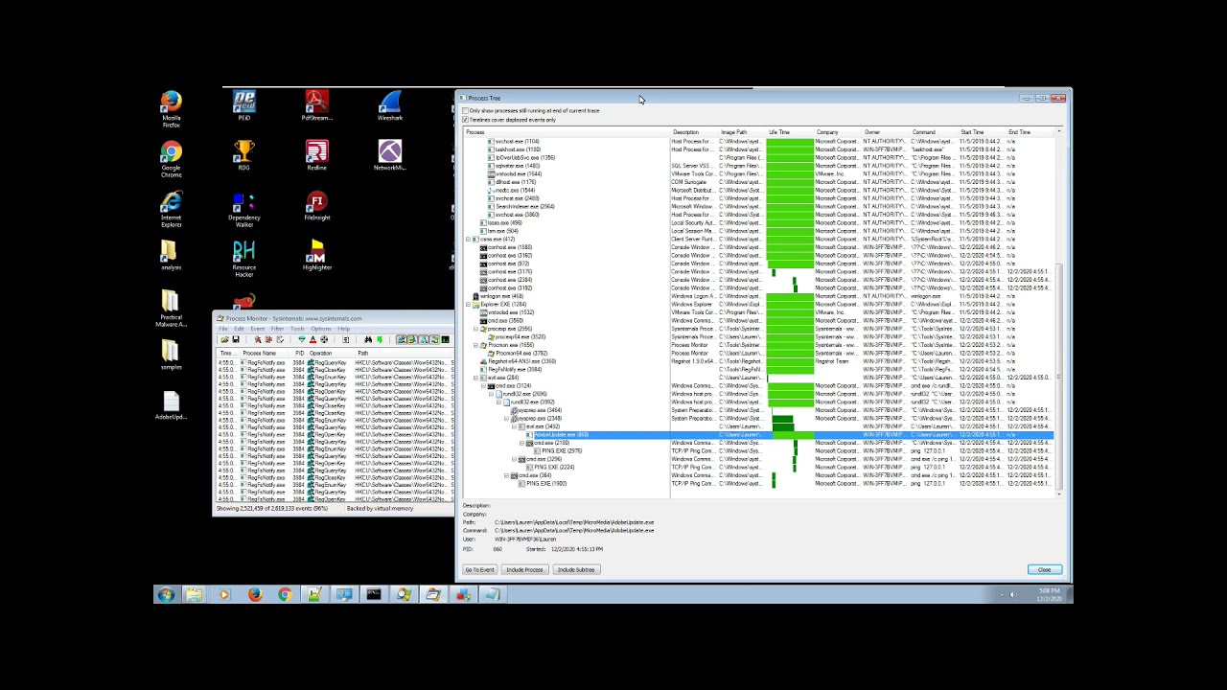
Task: Click the Close button in Process Tree dialog
Action: pyautogui.click(x=1044, y=569)
